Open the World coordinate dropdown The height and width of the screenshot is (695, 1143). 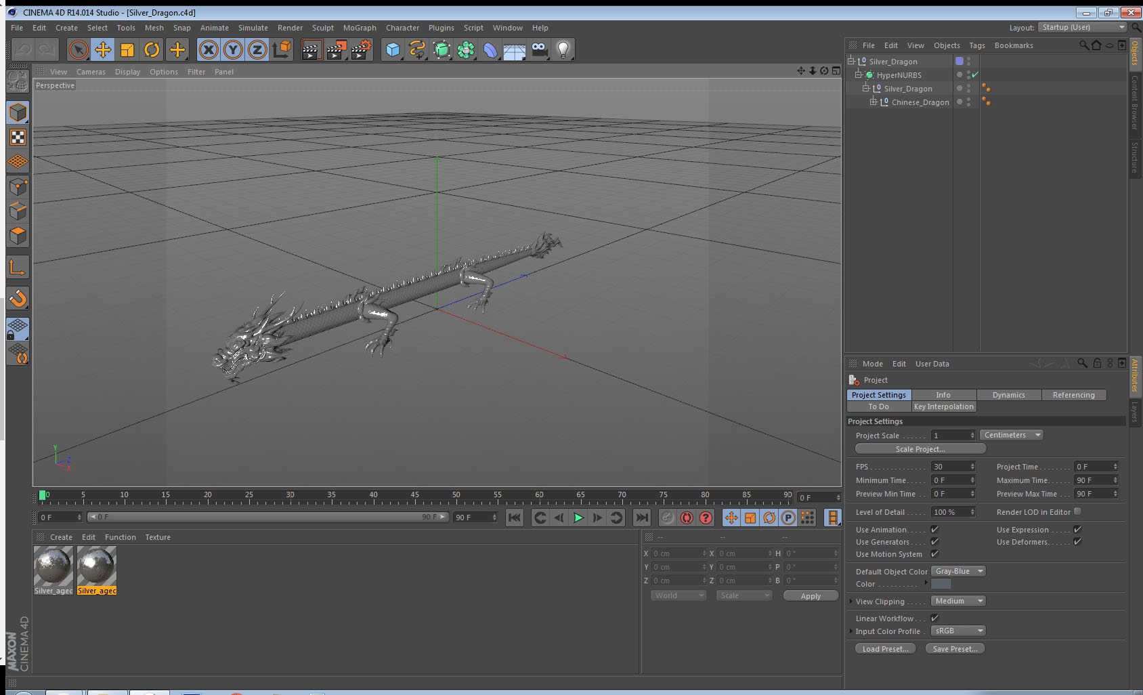pyautogui.click(x=678, y=595)
